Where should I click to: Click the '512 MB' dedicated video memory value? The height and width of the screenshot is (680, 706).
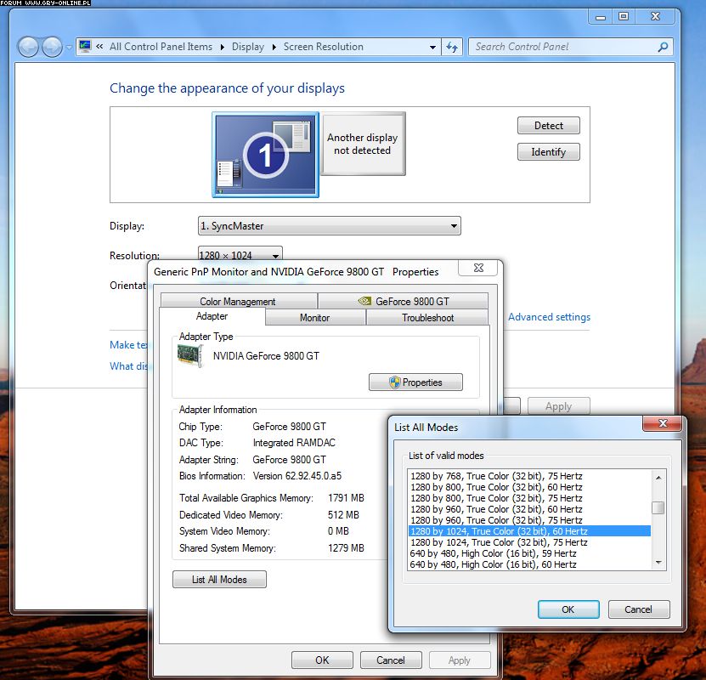pyautogui.click(x=343, y=515)
